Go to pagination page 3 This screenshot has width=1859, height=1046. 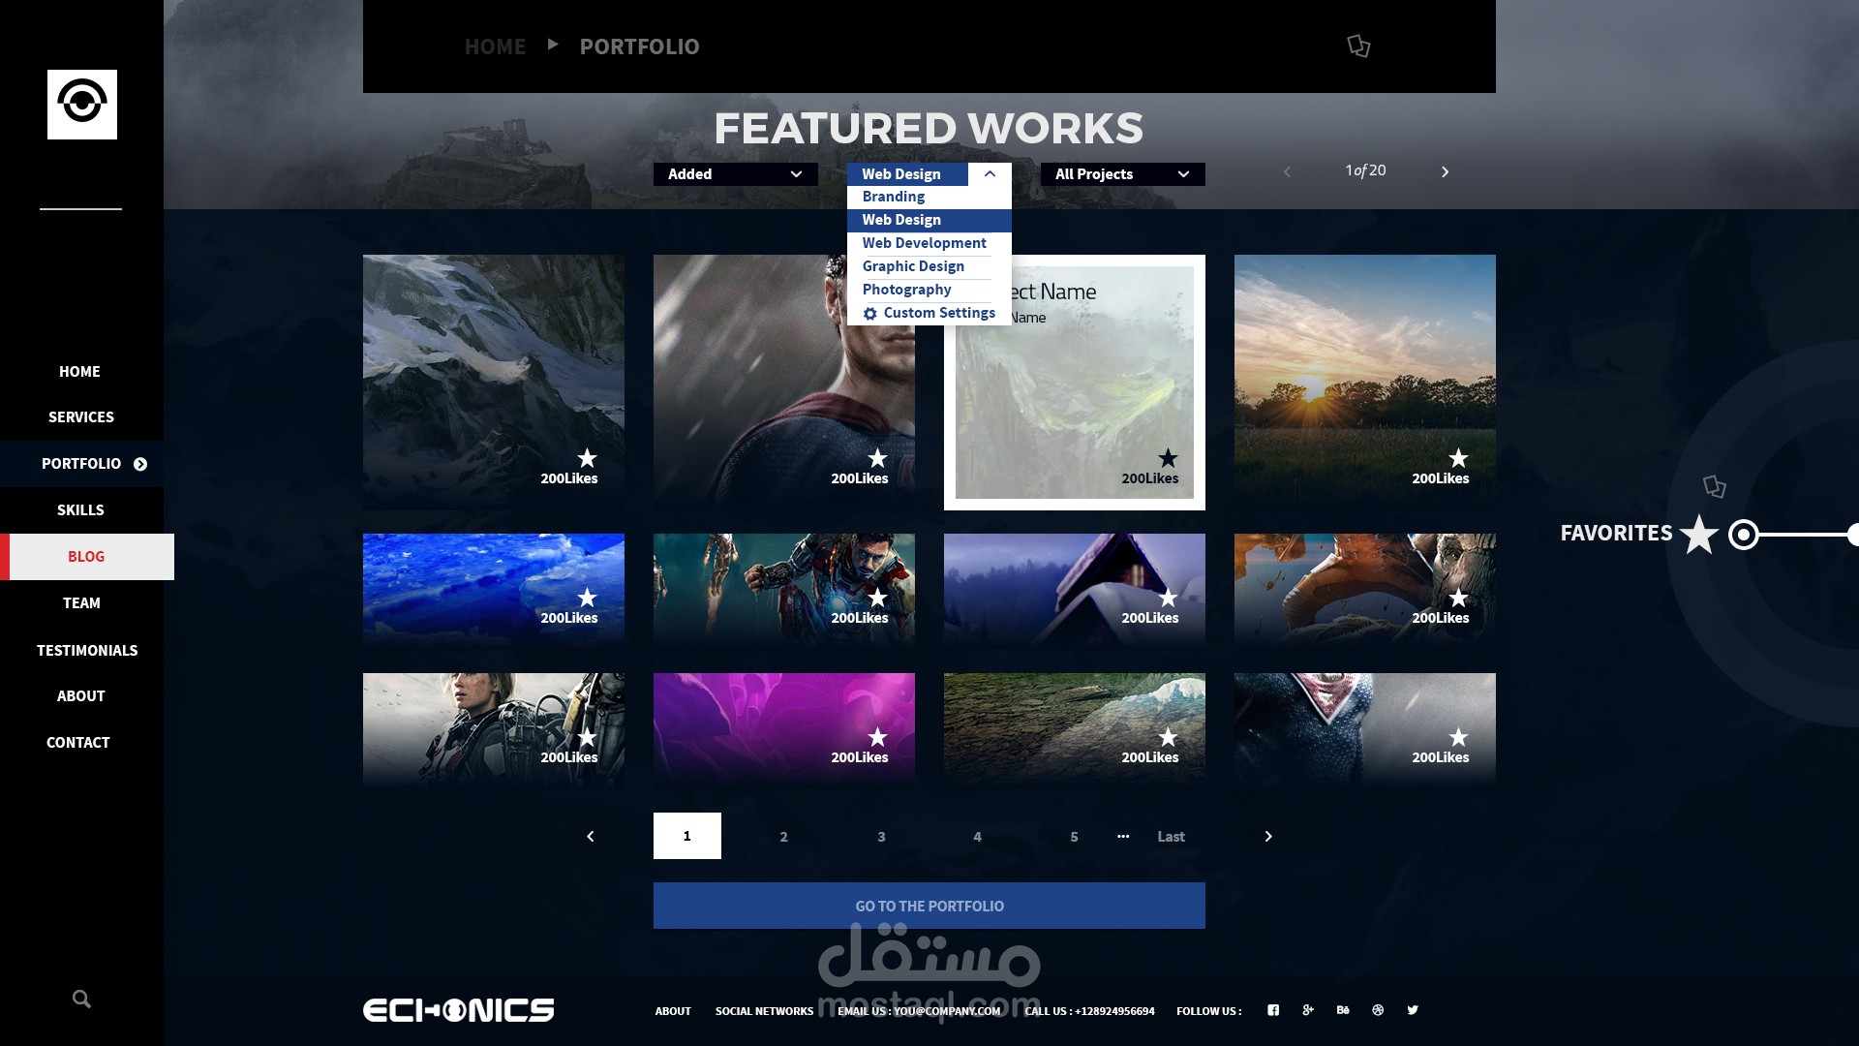pos(881,837)
